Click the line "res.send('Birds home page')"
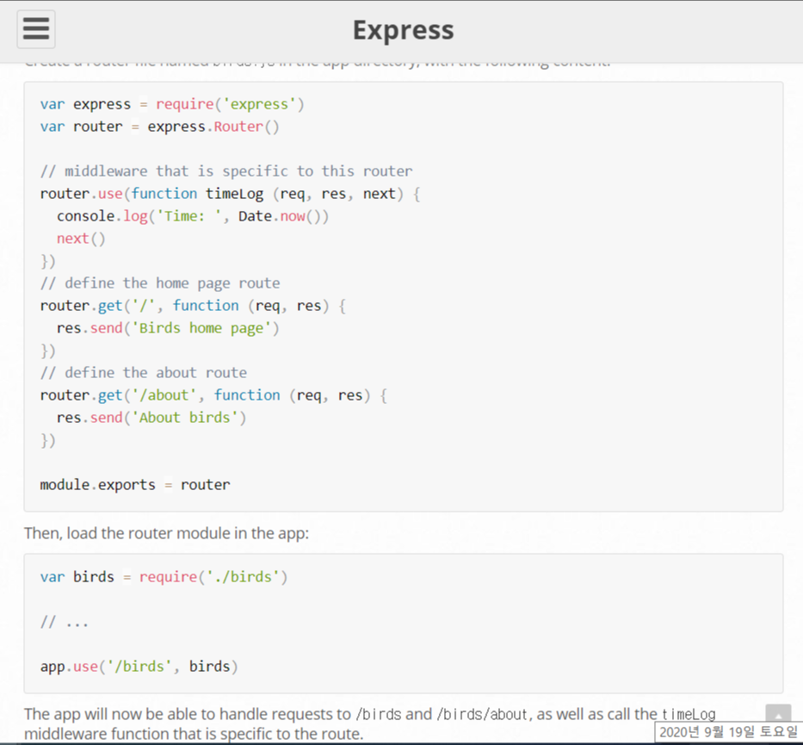This screenshot has width=803, height=745. [168, 328]
